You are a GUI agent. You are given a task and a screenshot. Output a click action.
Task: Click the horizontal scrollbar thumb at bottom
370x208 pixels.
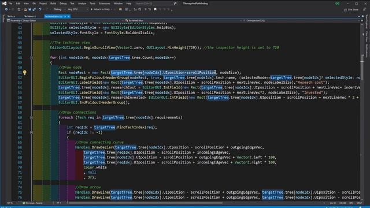pyautogui.click(x=145, y=203)
